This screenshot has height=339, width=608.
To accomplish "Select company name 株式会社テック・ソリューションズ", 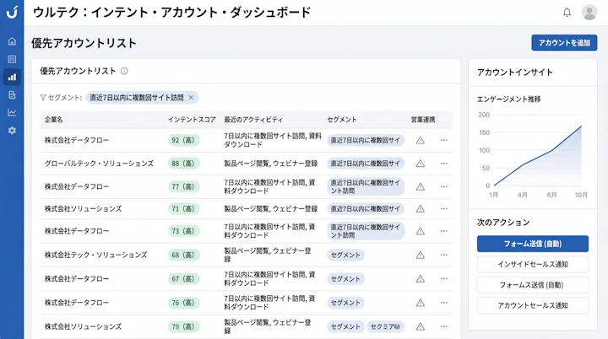I will click(95, 255).
